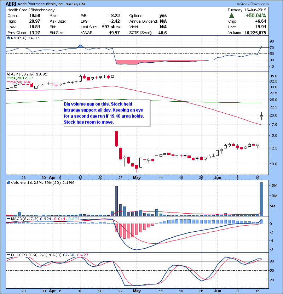The width and height of the screenshot is (283, 294).
Task: Click the AERI Daily candlestick legend icon
Action: point(8,74)
